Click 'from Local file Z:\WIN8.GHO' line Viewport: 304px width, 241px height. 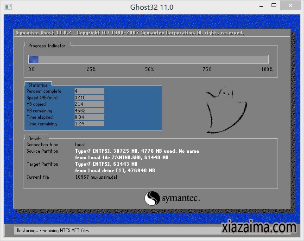click(121, 157)
